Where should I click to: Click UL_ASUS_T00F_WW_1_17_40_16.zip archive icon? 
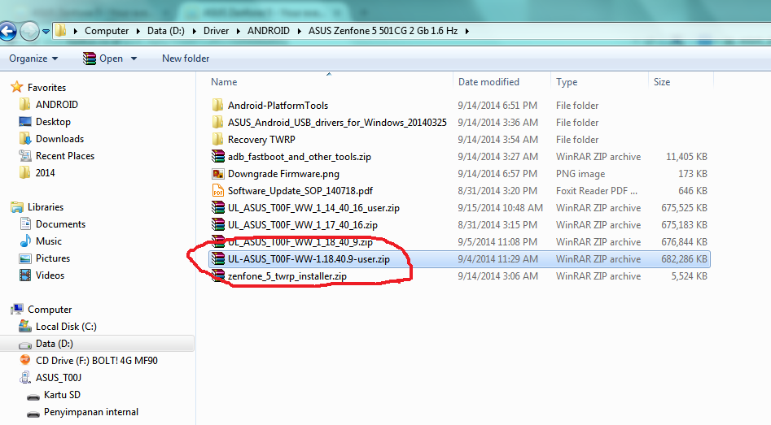[x=218, y=225]
